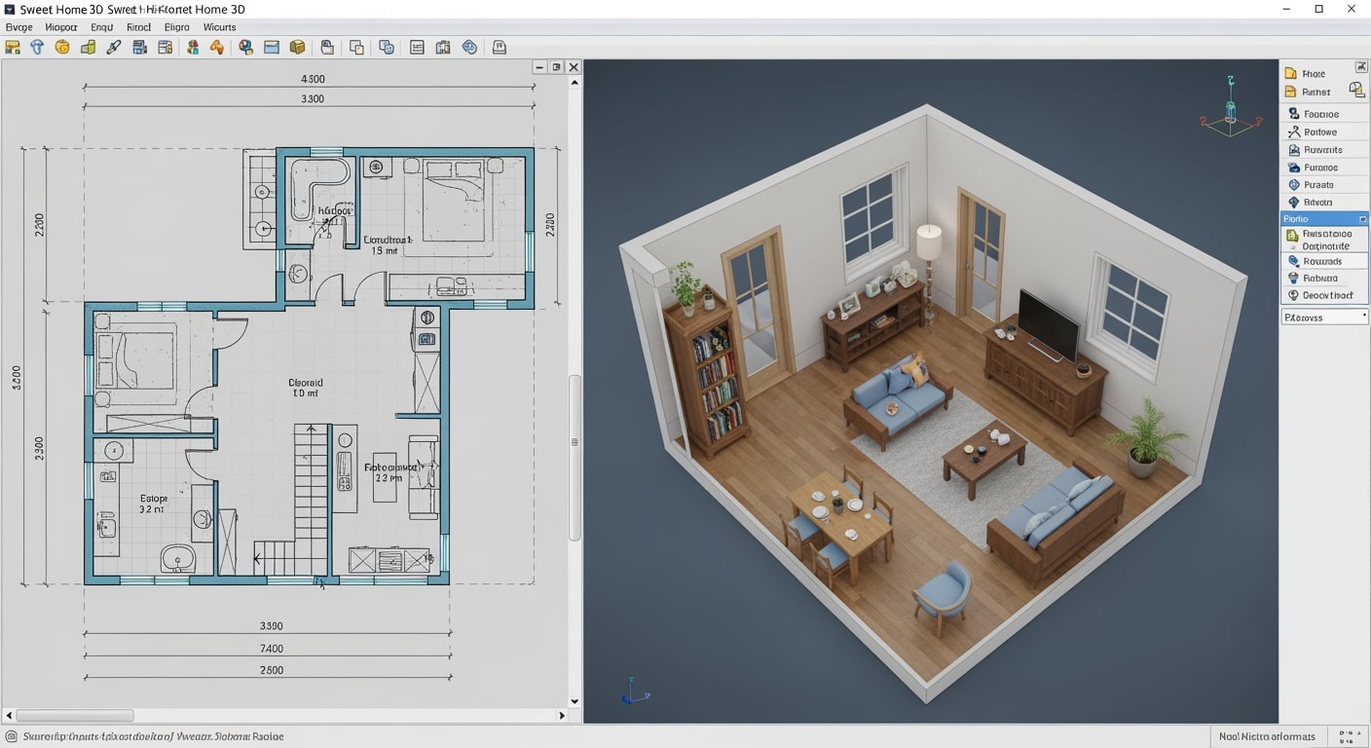1371x748 pixels.
Task: Select the Rowuads list entry
Action: coord(1325,261)
